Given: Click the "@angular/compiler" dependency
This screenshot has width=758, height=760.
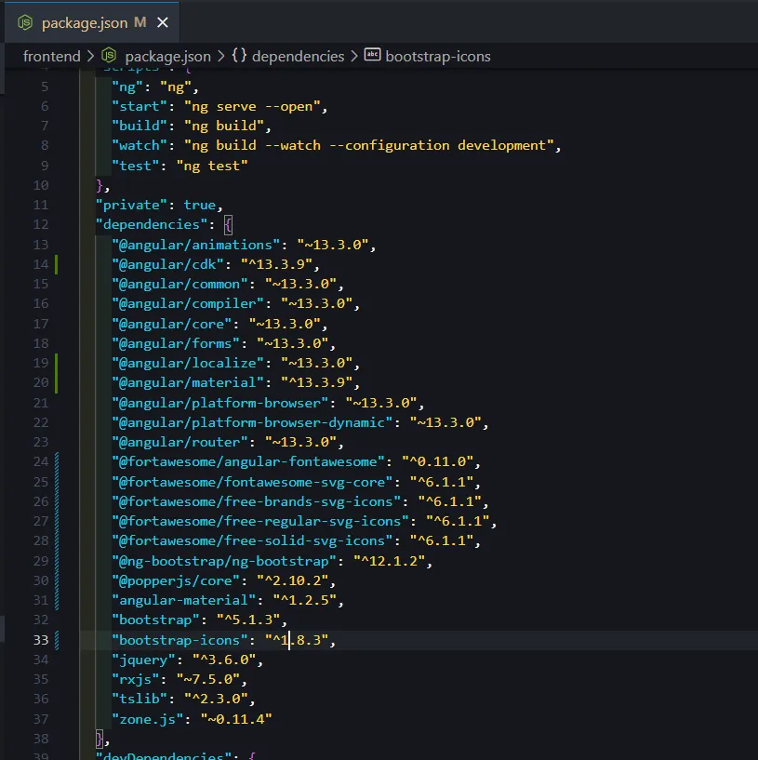Looking at the screenshot, I should coord(188,303).
